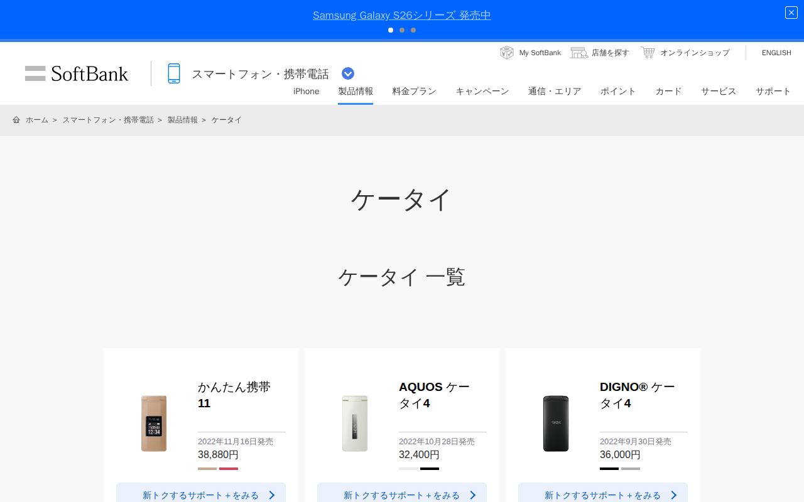Click the My SoftBank cube icon
Screen dimensions: 804x502
pyautogui.click(x=507, y=53)
